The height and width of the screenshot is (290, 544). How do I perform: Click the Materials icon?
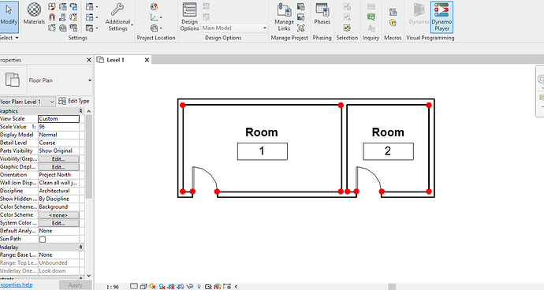[34, 14]
